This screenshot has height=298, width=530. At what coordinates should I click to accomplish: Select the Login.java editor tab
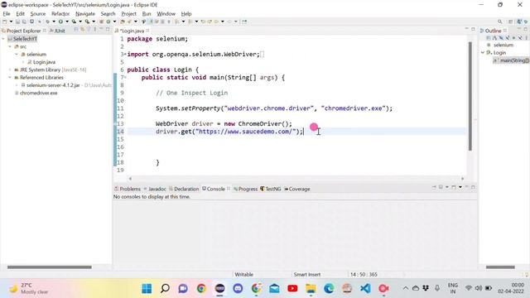pos(132,31)
